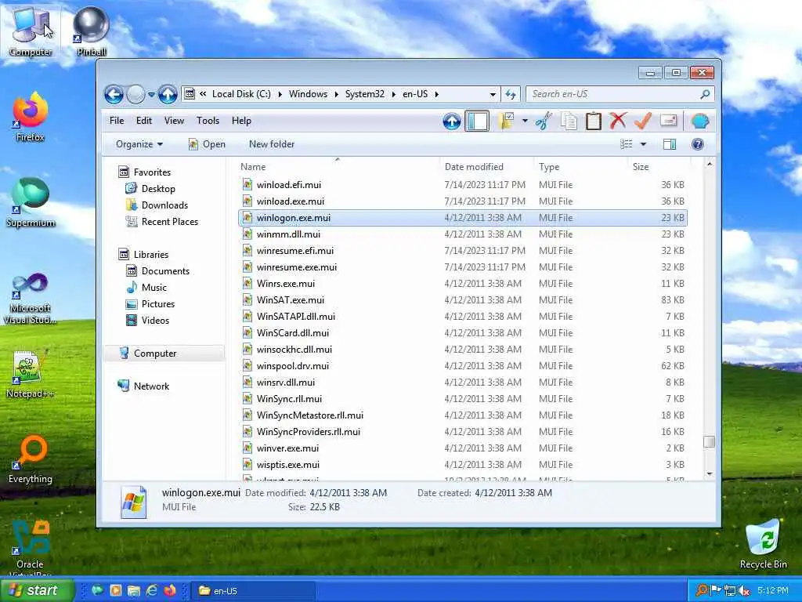
Task: Click the greyed Forward navigation button
Action: [135, 94]
